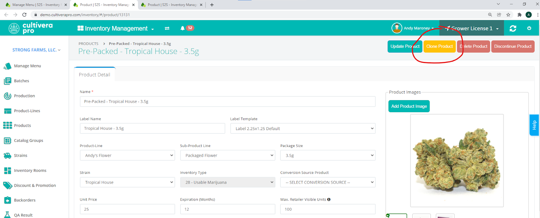Click the Inventory Rooms sidebar icon
This screenshot has width=540, height=218.
(x=7, y=170)
